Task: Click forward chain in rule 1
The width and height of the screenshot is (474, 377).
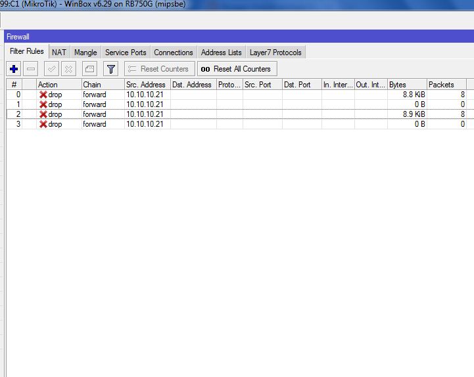Action: [x=95, y=104]
